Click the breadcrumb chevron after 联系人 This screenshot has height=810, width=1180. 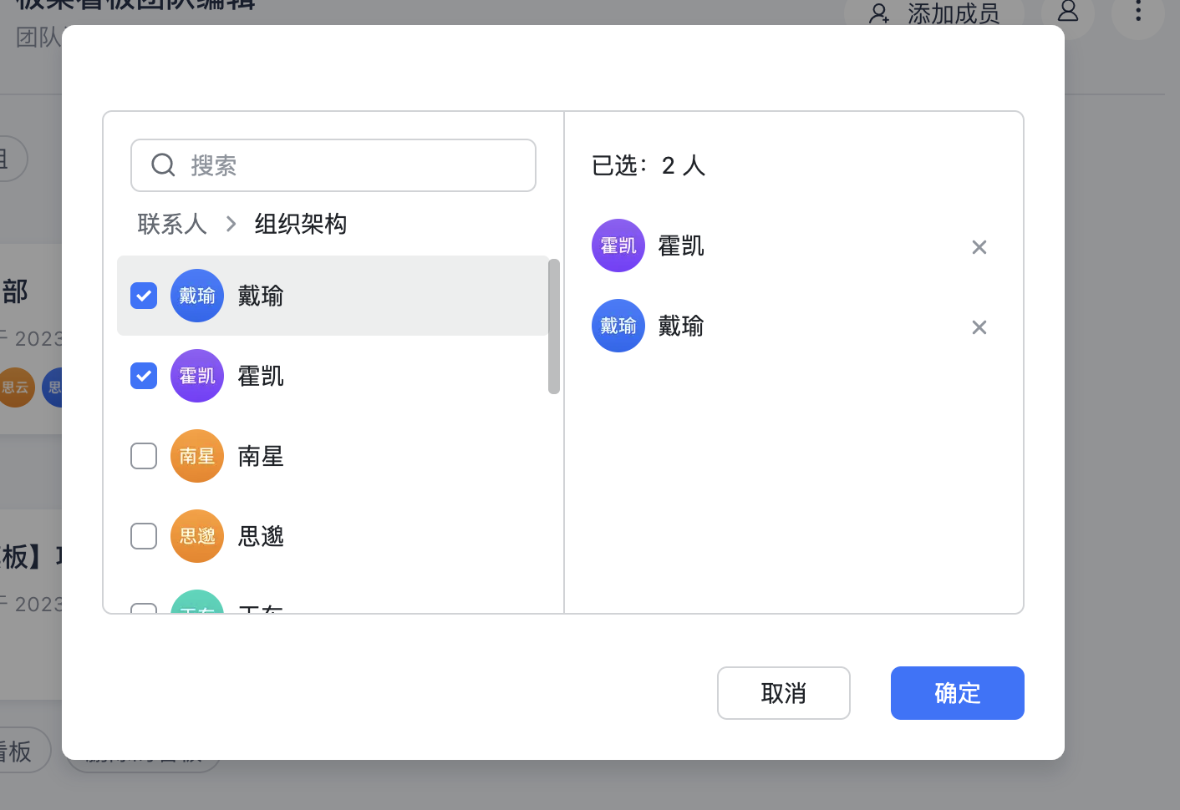tap(231, 224)
